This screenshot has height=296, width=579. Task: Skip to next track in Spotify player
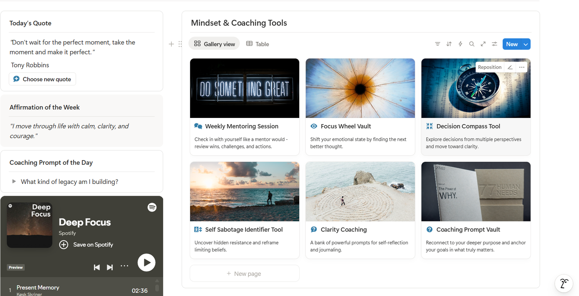click(110, 267)
